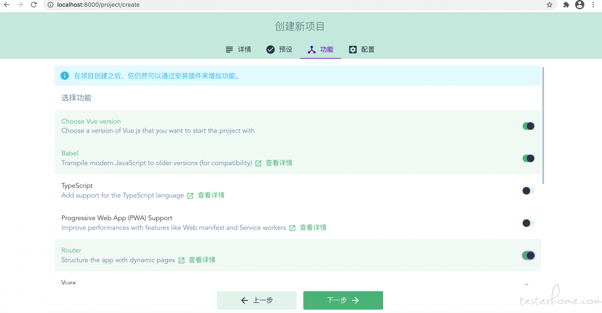Click the external-link icon beside the Babel description
The height and width of the screenshot is (313, 602).
[258, 163]
